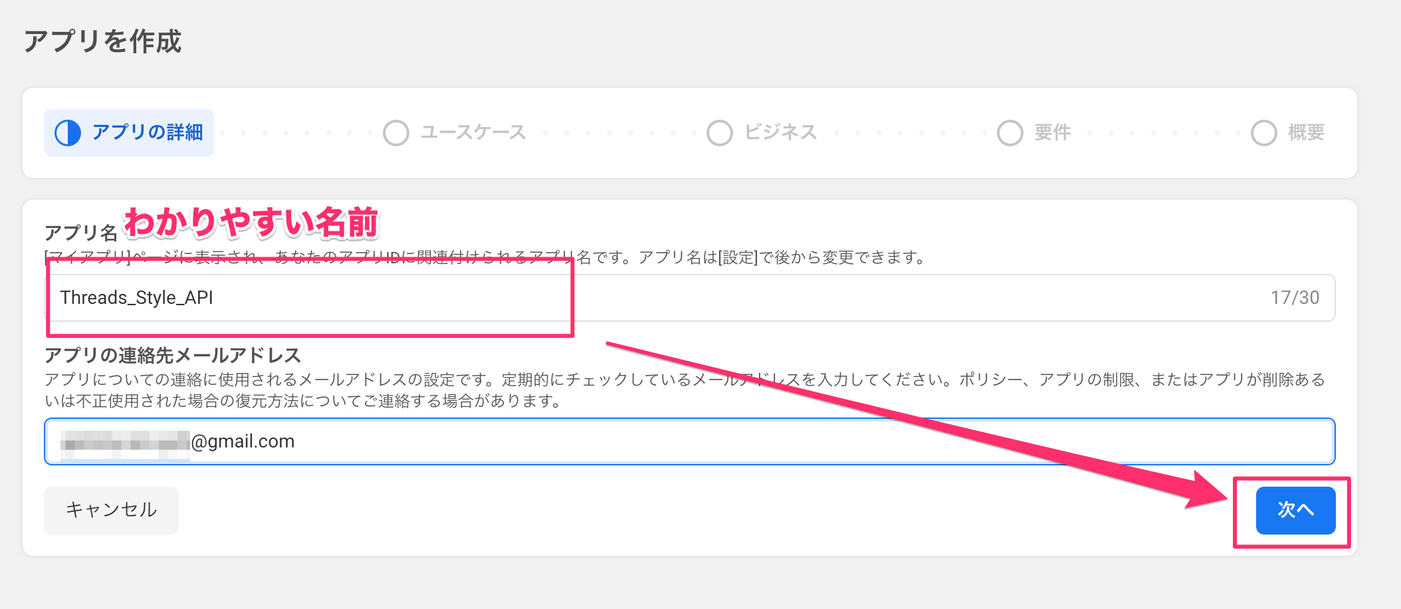Click the 17/30 character counter
The width and height of the screenshot is (1401, 609).
click(x=1295, y=298)
